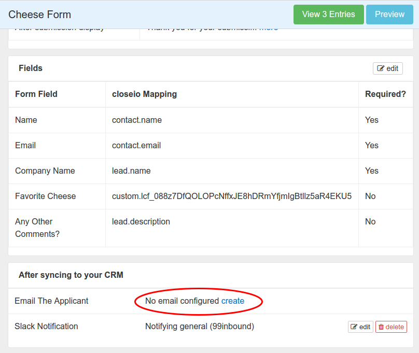419x353 pixels.
Task: Click the trash icon to delete Slack Notification
Action: (x=381, y=327)
